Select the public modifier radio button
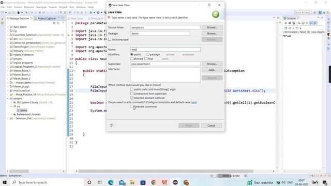This screenshot has height=186, width=331. [132, 54]
